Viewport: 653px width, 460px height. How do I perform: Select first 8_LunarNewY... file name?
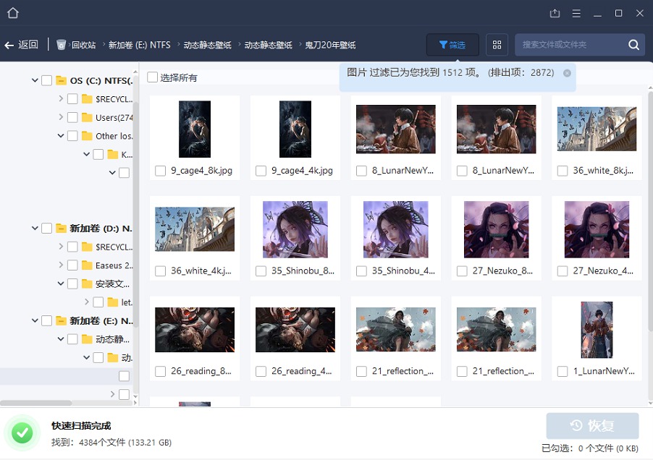[403, 171]
